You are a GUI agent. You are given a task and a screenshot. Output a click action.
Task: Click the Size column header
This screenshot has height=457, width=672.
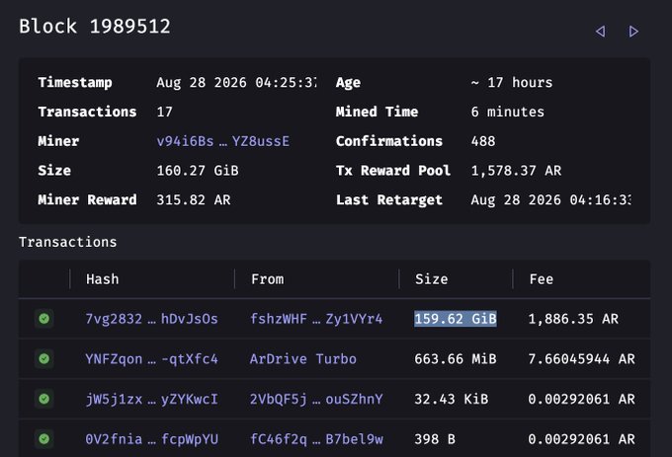click(432, 279)
